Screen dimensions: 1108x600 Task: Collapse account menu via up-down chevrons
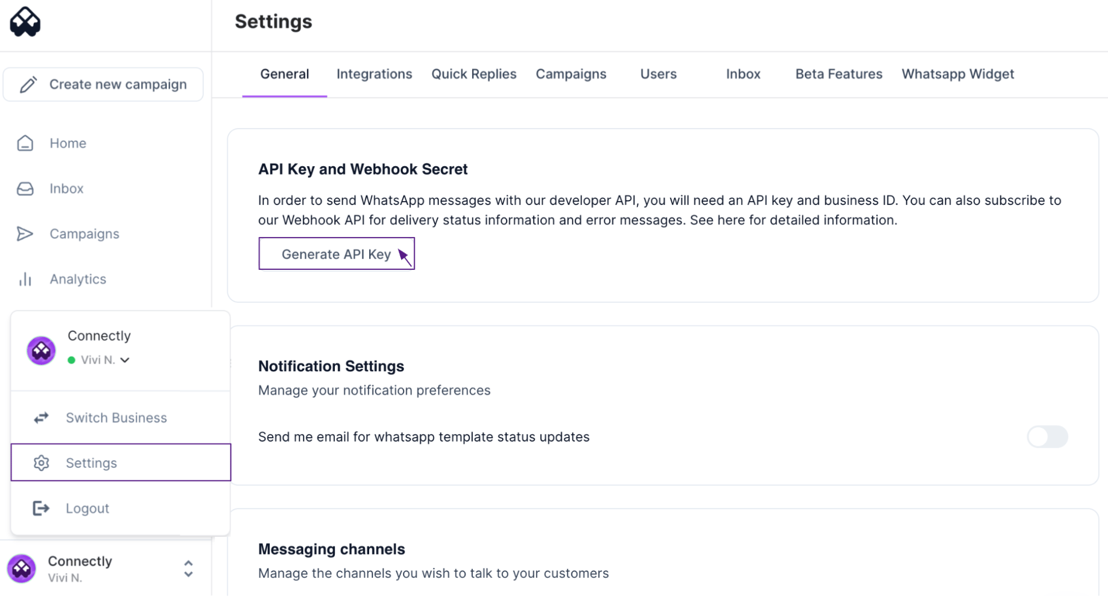pyautogui.click(x=188, y=569)
